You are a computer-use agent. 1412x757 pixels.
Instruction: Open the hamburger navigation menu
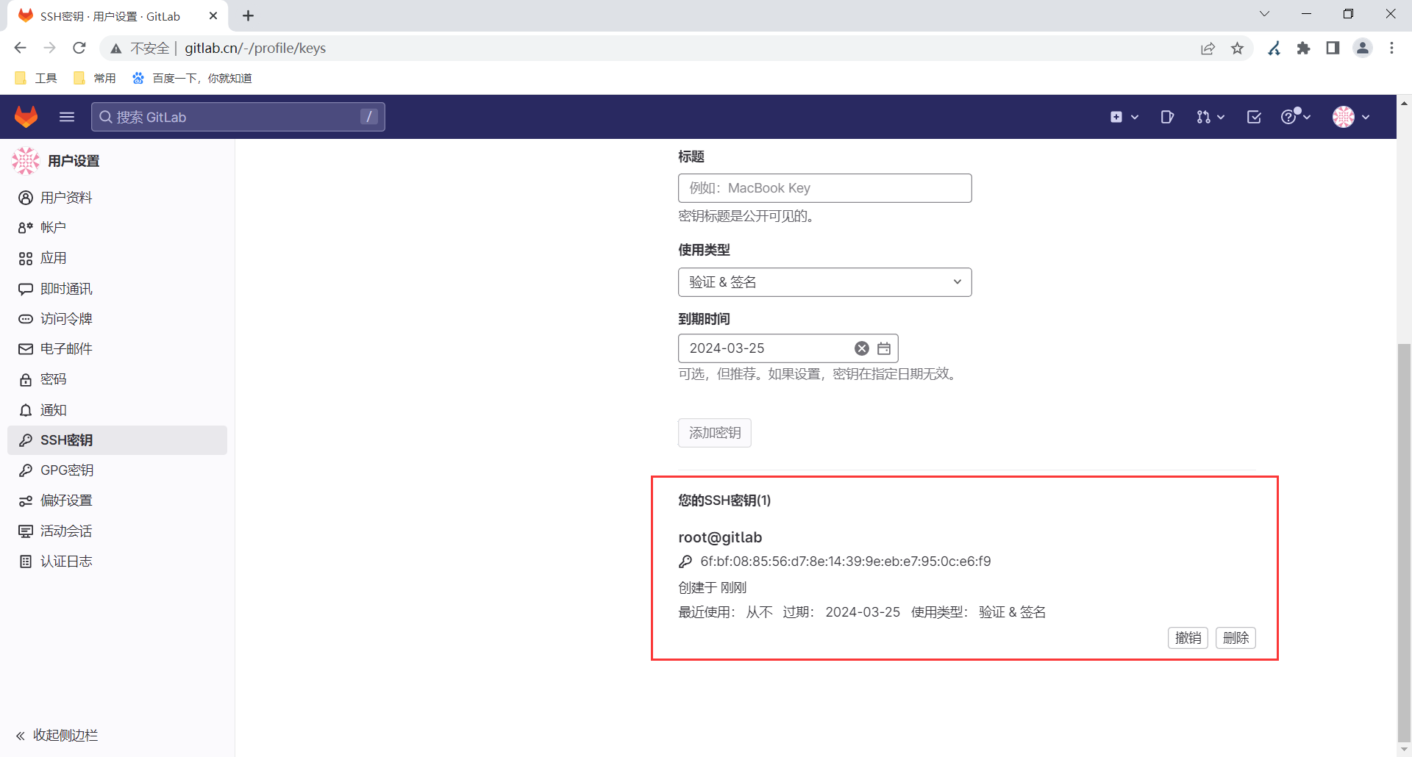click(x=67, y=117)
